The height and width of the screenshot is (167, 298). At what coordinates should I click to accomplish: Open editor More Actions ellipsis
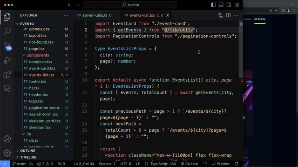[x=236, y=15]
